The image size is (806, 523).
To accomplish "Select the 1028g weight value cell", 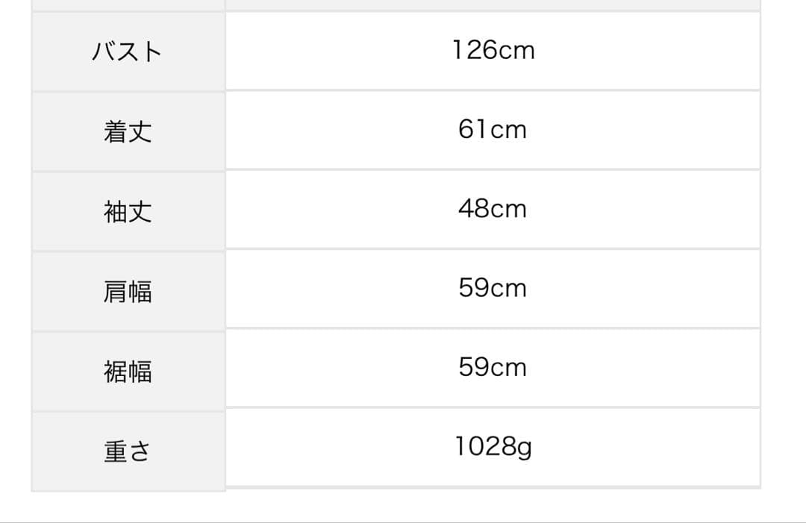I will [x=493, y=448].
